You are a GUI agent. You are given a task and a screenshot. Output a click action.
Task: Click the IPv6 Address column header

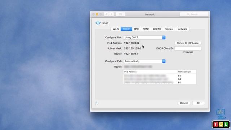150,72
